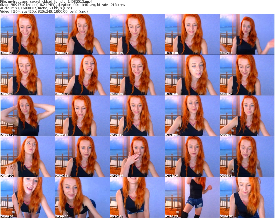Viewport: 275px width, 218px height.
Task: Open the thumbnail stamped 00:05:41
Action: click(x=137, y=116)
